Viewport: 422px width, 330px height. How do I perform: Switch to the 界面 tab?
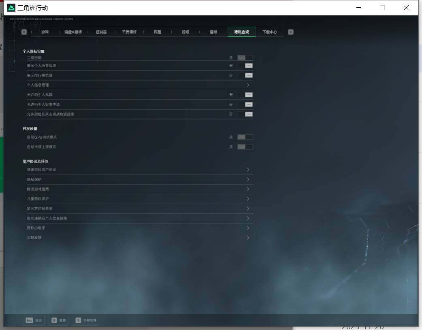point(158,32)
